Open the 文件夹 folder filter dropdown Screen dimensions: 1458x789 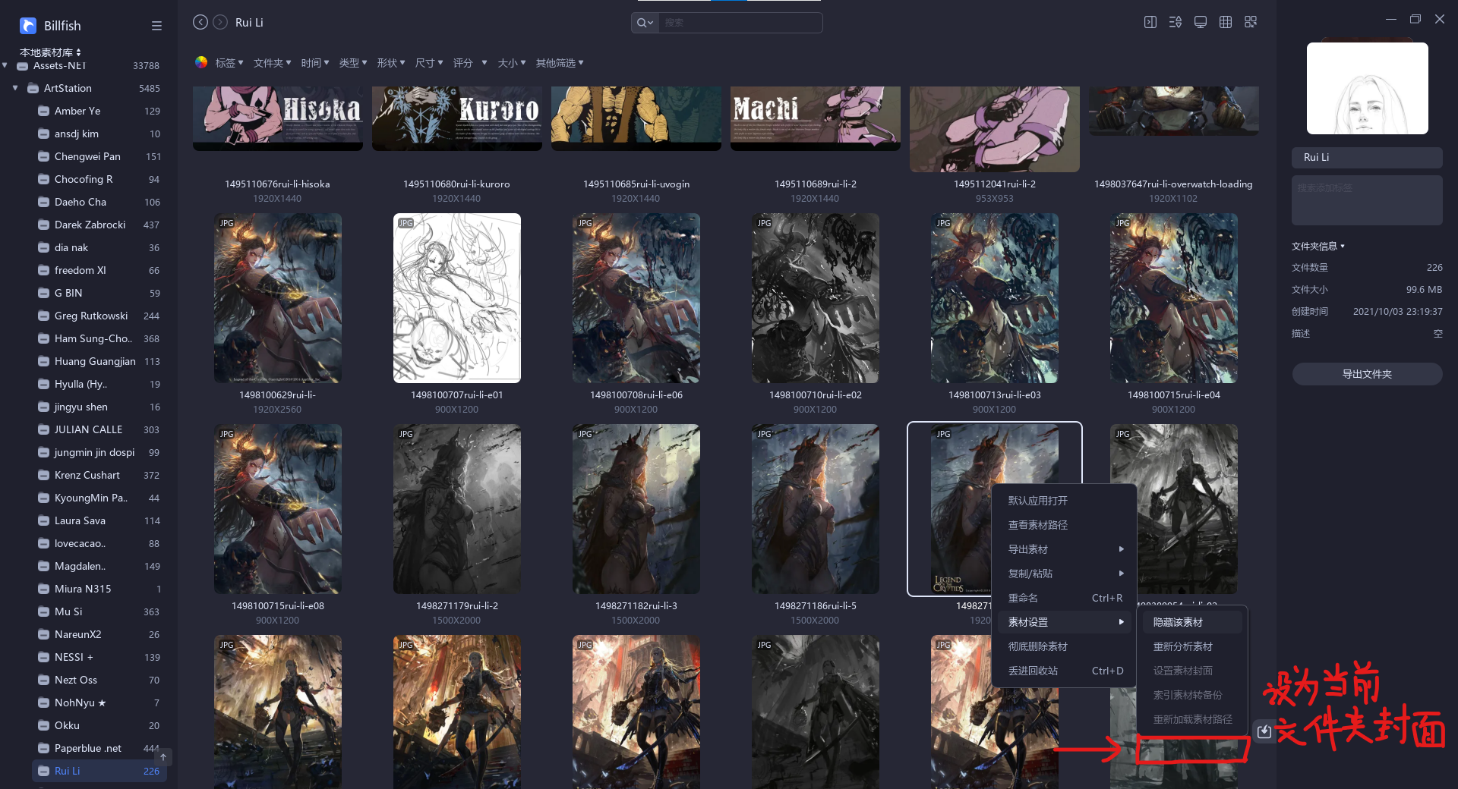(273, 63)
